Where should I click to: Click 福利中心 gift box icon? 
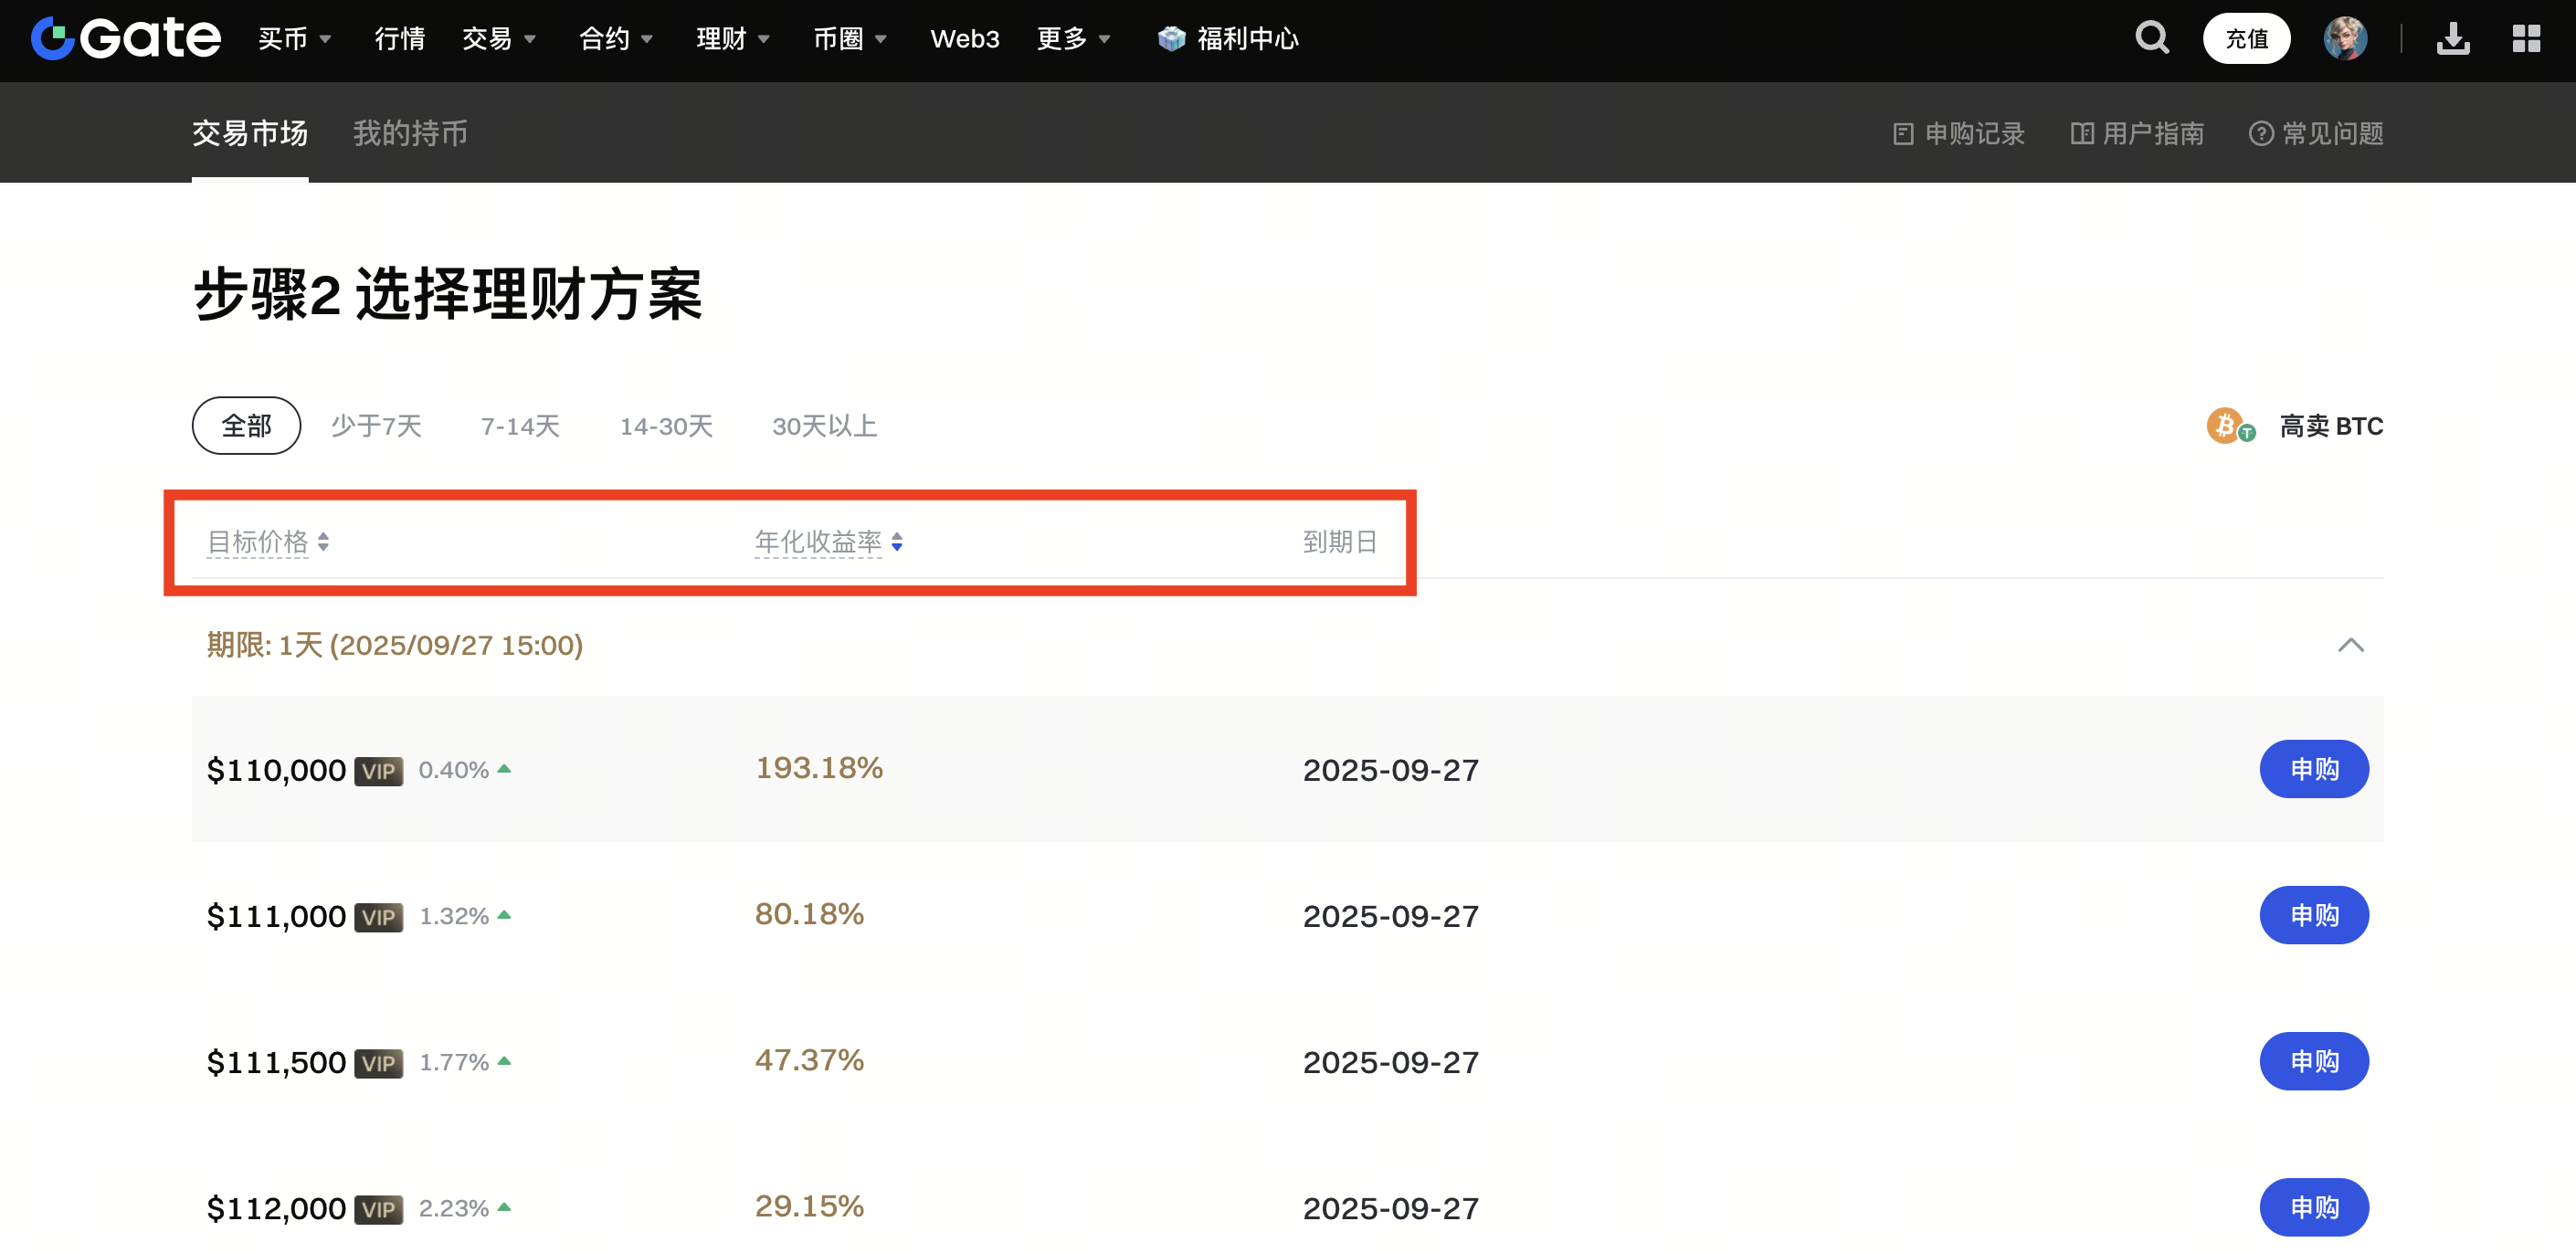click(x=1171, y=39)
